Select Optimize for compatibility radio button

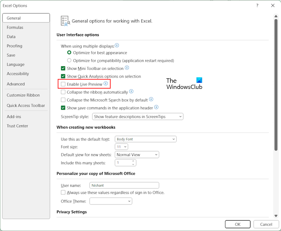point(69,61)
